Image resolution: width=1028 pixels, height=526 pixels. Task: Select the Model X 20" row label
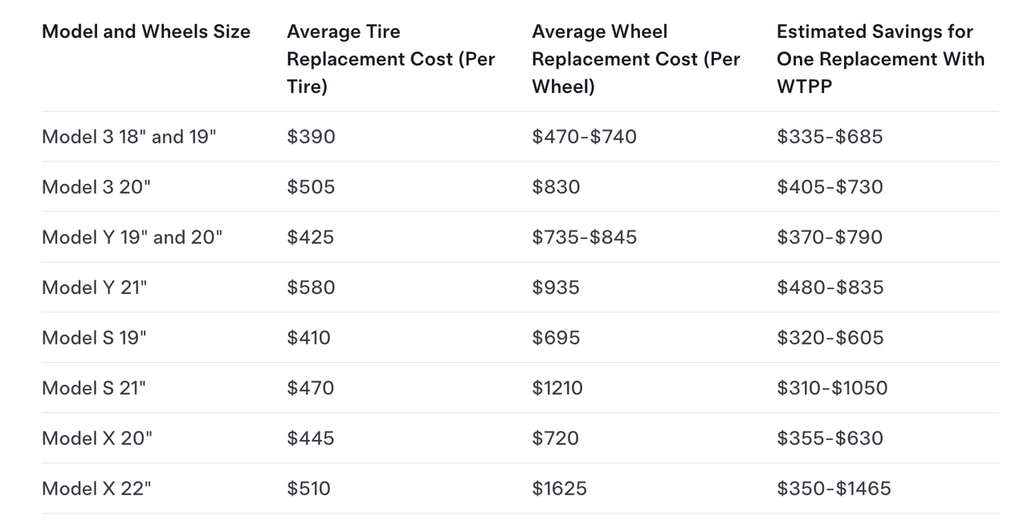coord(97,438)
